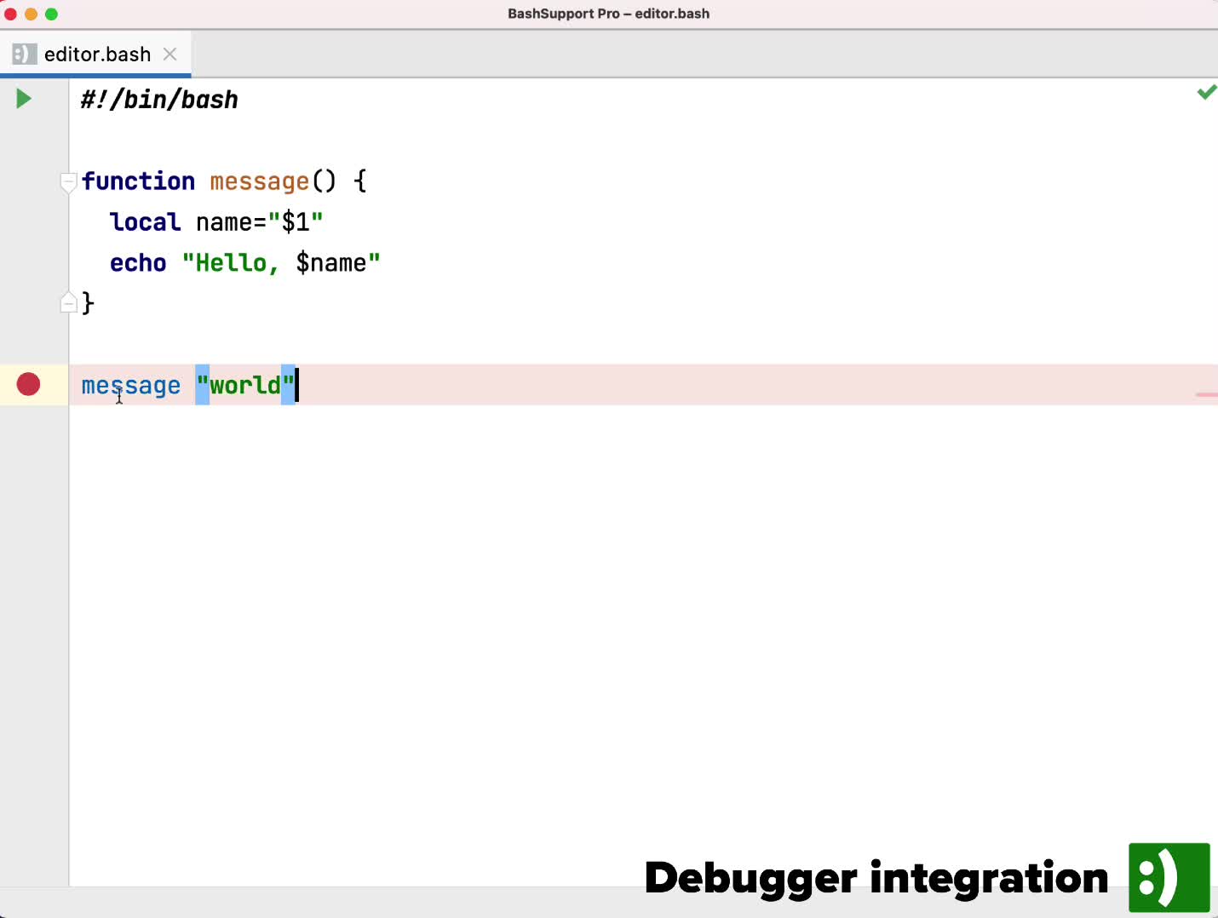Collapse the message function using the fold icon
This screenshot has width=1218, height=918.
click(68, 181)
